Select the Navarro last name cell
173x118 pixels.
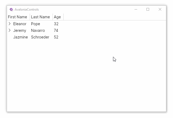tap(38, 30)
